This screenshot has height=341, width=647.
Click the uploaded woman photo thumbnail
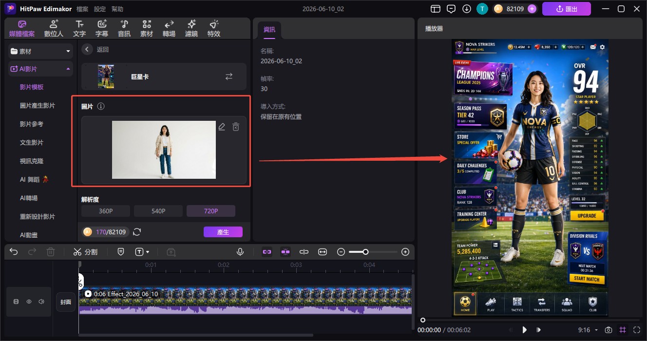[x=164, y=150]
